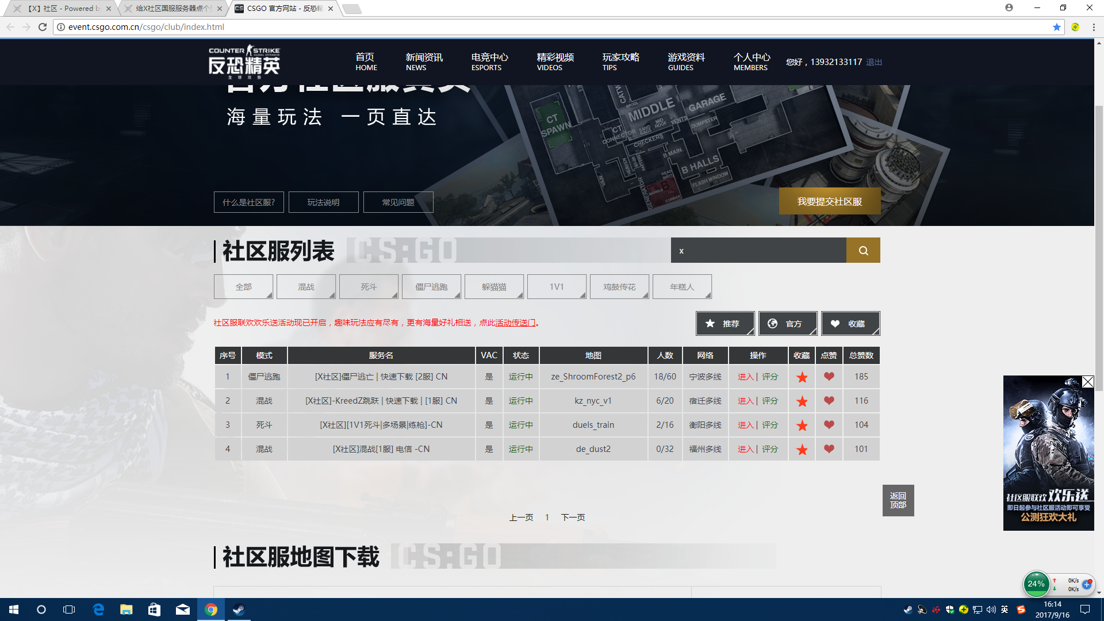Open the 混战 filter dropdown

(306, 286)
